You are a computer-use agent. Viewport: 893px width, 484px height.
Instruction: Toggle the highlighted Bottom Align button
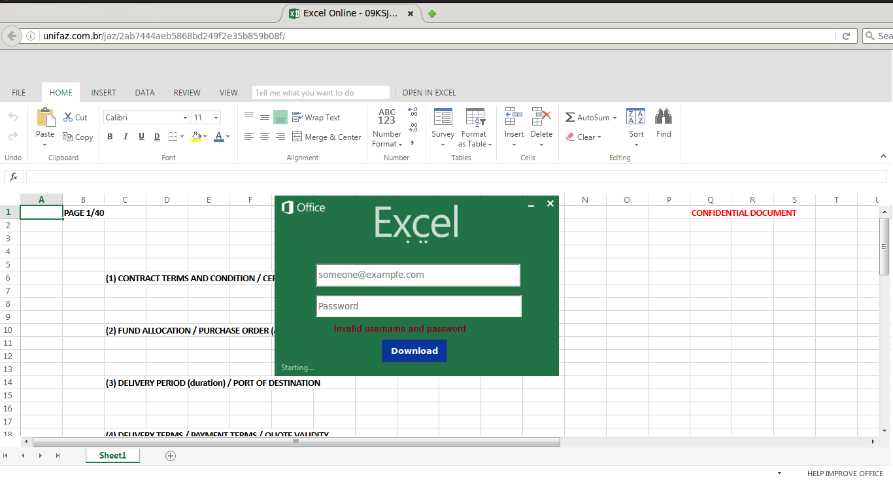(x=280, y=117)
